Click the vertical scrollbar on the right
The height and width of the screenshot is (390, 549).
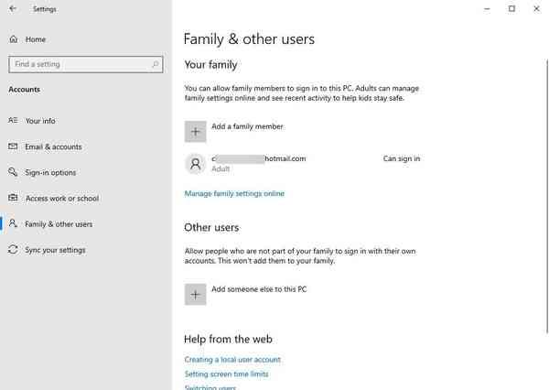click(547, 196)
